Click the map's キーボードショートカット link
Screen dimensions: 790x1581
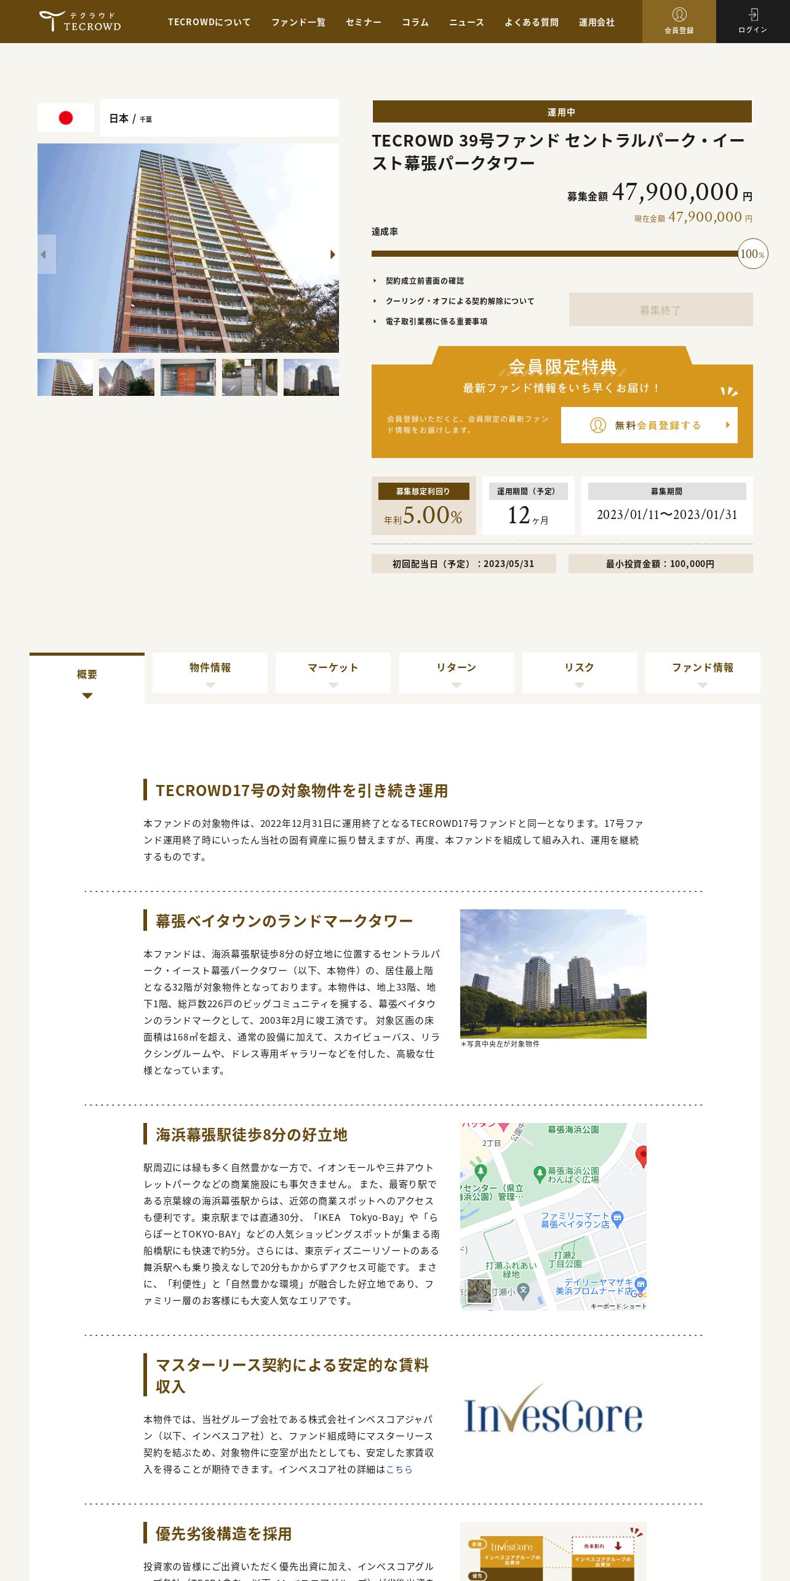pyautogui.click(x=618, y=1306)
